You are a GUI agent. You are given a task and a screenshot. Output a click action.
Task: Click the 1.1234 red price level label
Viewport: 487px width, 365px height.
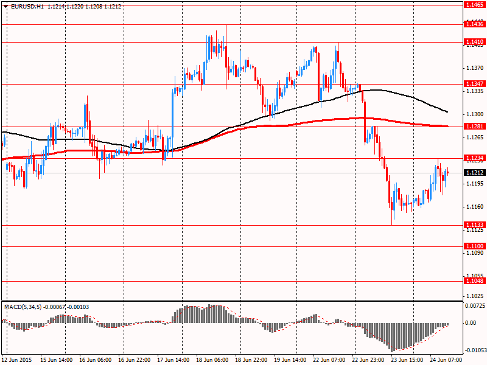474,158
